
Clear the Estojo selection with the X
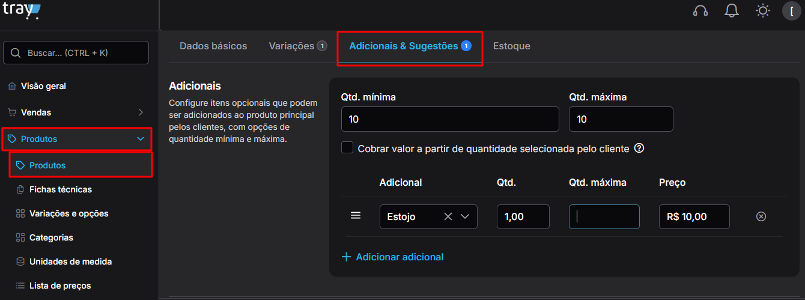448,216
